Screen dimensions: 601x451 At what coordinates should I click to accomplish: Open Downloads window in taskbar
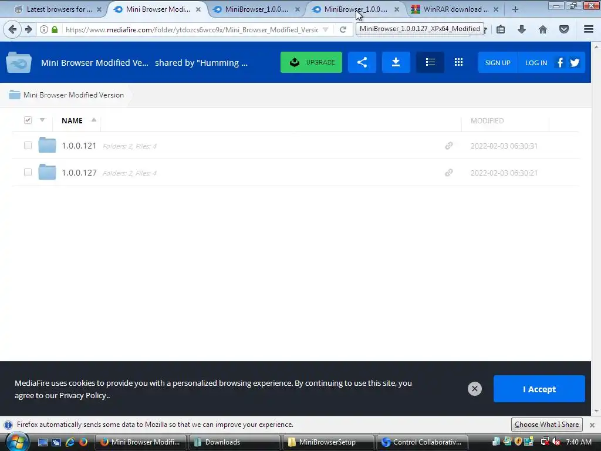[234, 442]
